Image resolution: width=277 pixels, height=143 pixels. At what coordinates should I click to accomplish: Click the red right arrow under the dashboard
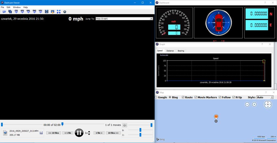pyautogui.click(x=223, y=41)
